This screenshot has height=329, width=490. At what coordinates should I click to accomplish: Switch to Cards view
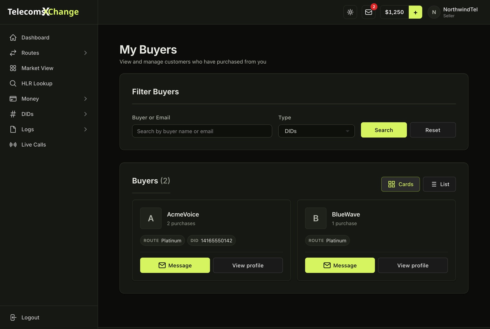[400, 184]
